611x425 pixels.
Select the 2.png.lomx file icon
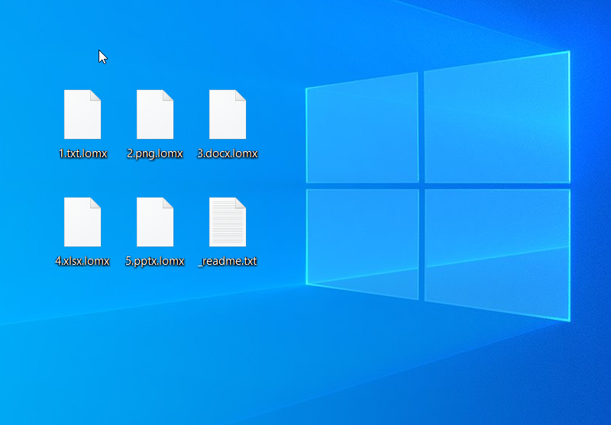(155, 114)
